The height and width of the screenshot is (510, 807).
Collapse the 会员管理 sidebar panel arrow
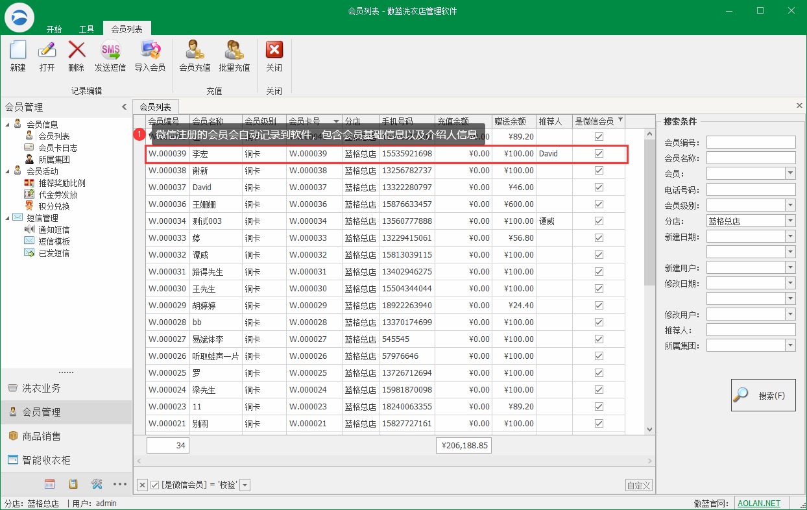pos(125,107)
